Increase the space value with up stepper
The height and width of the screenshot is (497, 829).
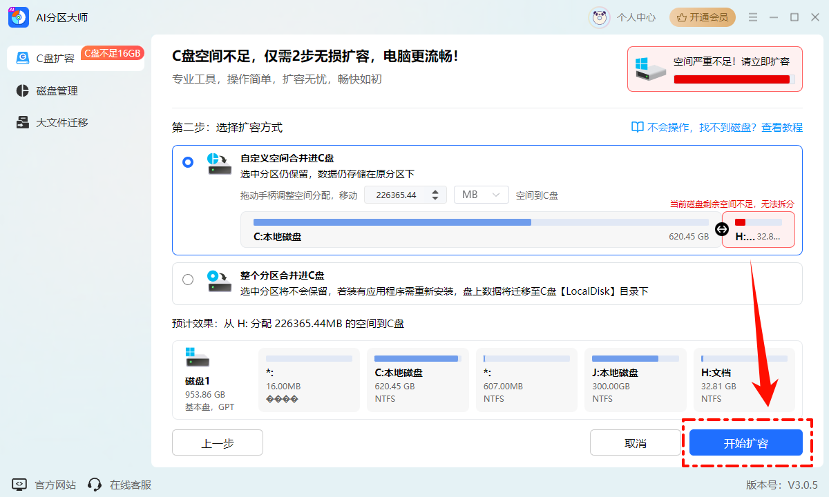tap(435, 191)
